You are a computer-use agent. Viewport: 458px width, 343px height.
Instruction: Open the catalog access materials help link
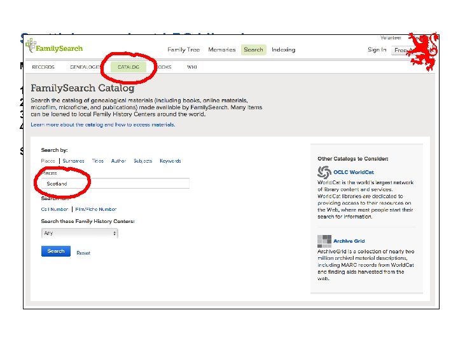point(103,124)
